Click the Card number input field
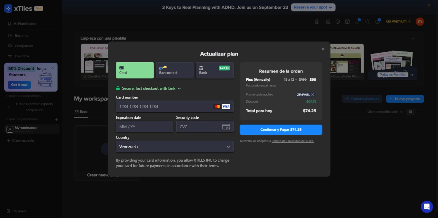 175,106
